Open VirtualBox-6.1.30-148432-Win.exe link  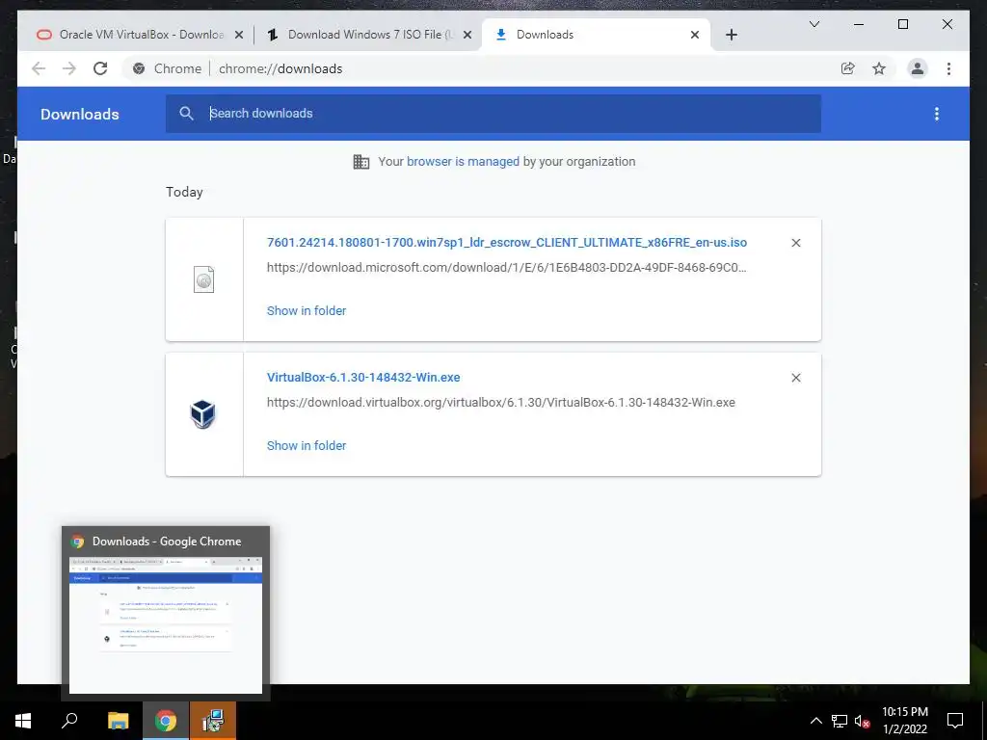tap(363, 378)
